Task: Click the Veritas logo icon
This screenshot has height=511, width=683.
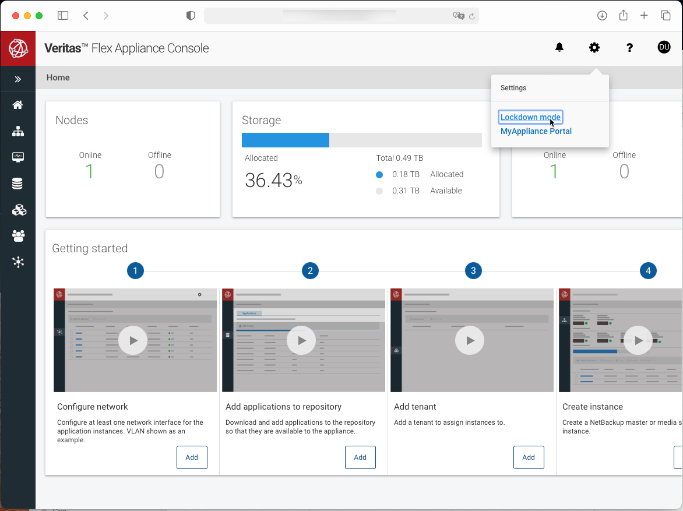Action: point(18,48)
